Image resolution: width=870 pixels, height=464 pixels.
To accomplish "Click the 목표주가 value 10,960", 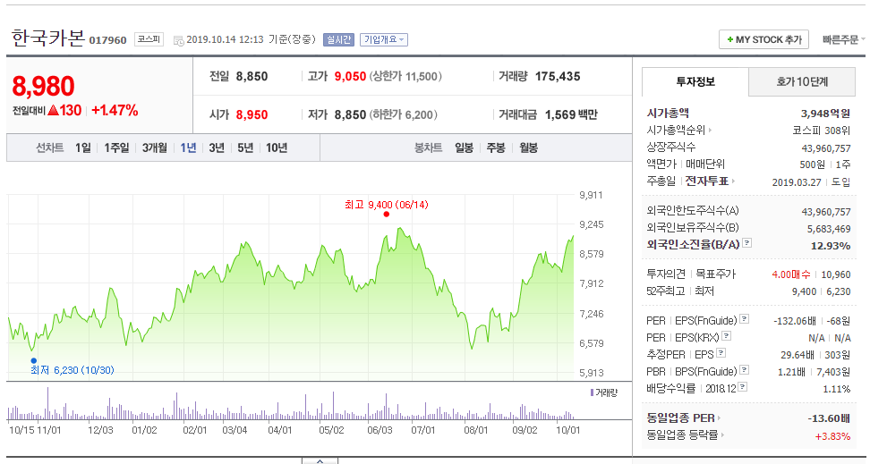I will (x=836, y=274).
